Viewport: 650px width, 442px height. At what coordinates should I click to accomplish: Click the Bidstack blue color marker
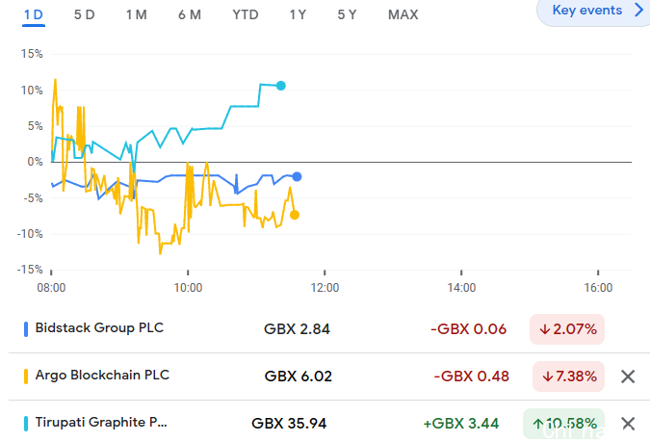[26, 329]
